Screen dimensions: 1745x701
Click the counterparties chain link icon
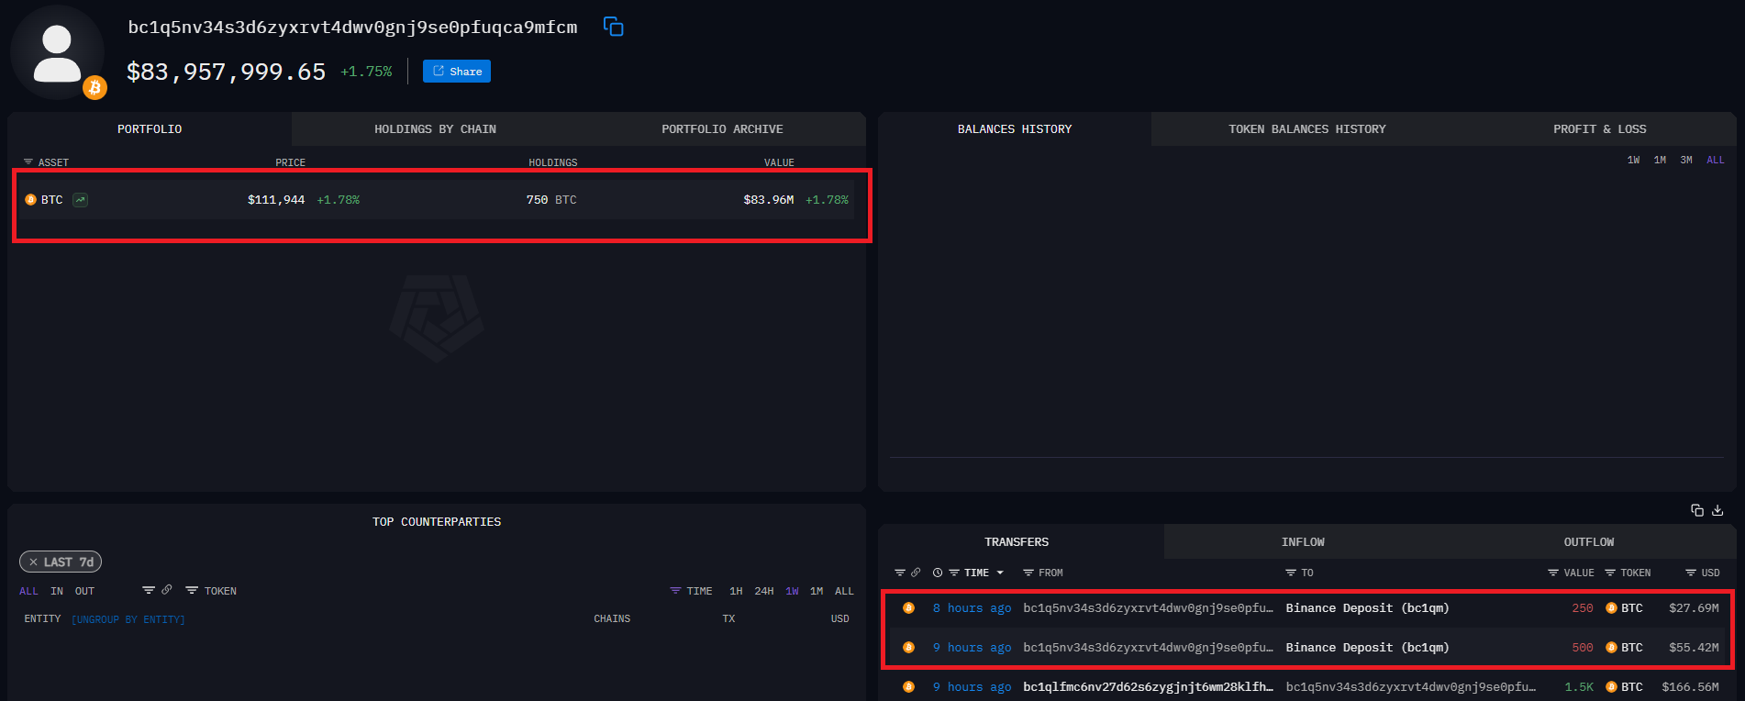(x=167, y=590)
